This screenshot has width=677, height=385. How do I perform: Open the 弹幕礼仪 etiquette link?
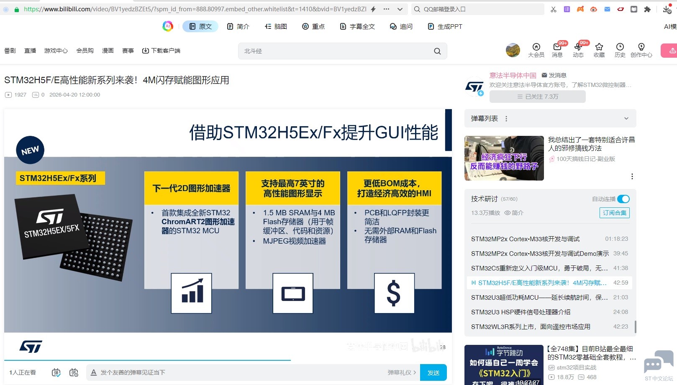coord(402,372)
